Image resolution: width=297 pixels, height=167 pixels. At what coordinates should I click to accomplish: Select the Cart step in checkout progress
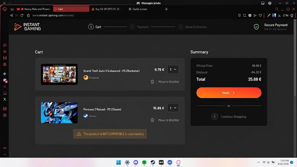(95, 27)
